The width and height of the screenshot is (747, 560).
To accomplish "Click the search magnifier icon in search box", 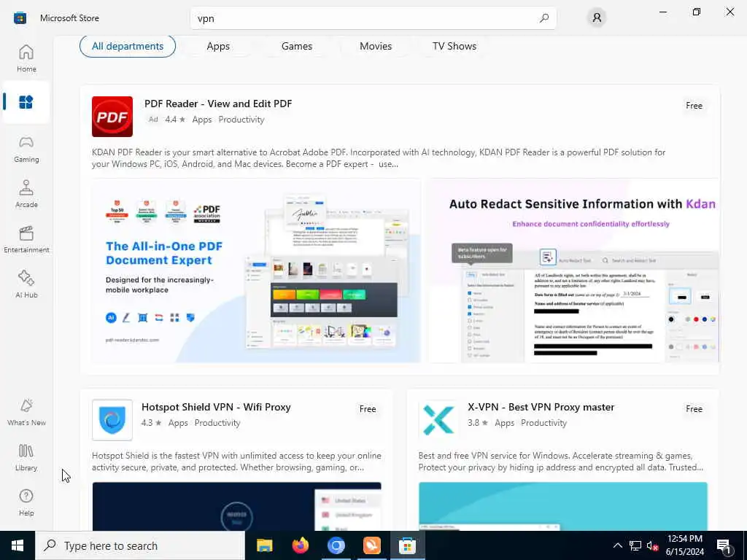I will 544,18.
